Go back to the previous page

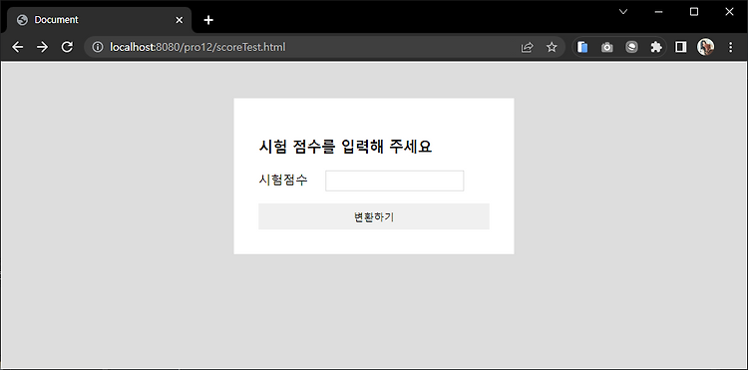coord(18,47)
